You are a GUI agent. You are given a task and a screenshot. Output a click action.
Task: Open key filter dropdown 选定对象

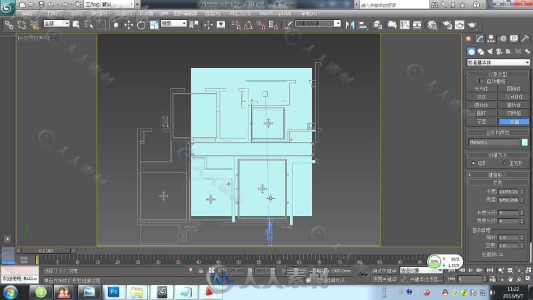click(421, 271)
